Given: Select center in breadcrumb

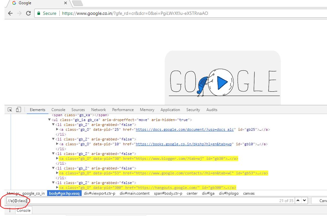Looking at the screenshot, I should coord(192,193).
